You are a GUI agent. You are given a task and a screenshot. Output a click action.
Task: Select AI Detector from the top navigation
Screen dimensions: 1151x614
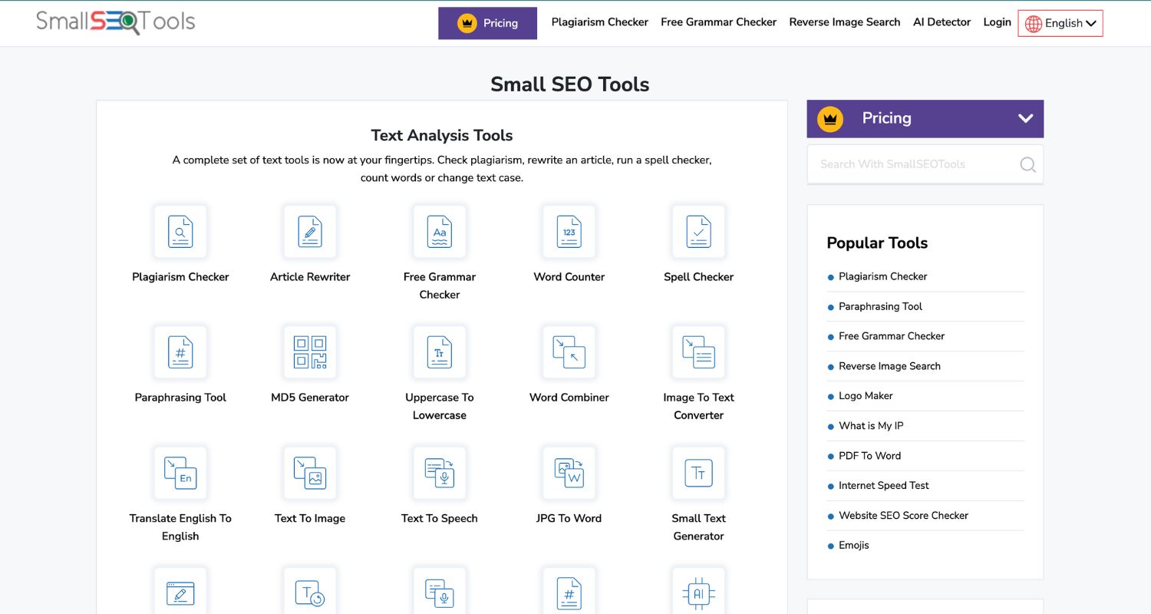pyautogui.click(x=942, y=22)
